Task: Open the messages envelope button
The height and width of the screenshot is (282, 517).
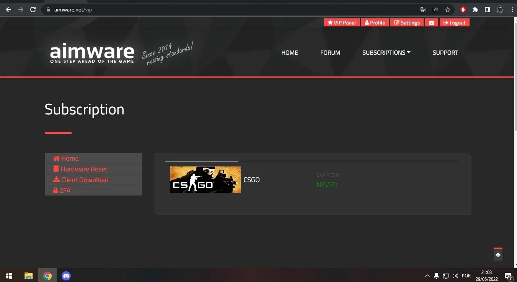Action: [x=431, y=23]
